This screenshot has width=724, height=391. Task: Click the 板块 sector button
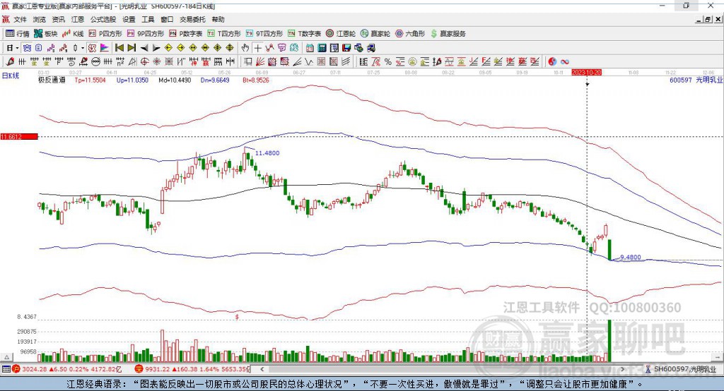click(x=46, y=34)
